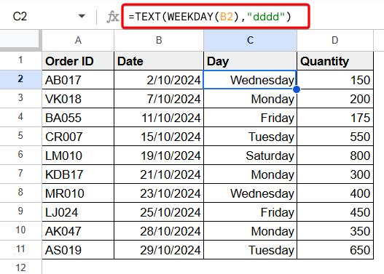The height and width of the screenshot is (274, 384).
Task: Click the formula bar with TEXT formula
Action: 216,17
